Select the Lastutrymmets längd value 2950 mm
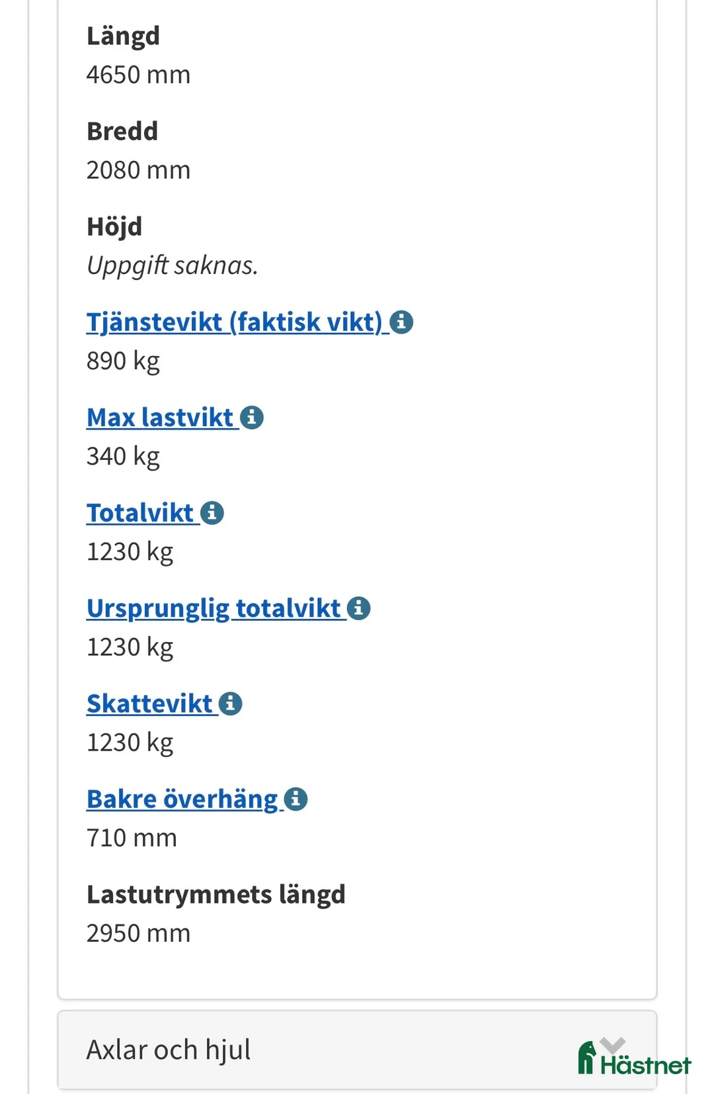 (x=139, y=933)
